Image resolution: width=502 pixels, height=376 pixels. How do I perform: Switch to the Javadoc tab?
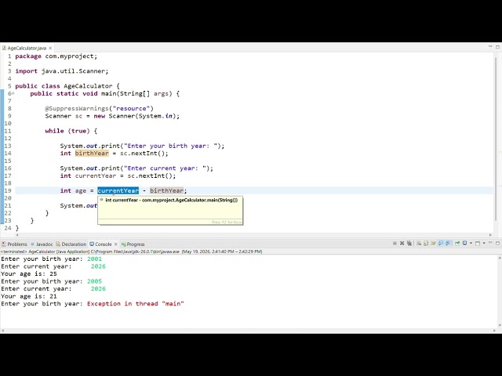click(x=42, y=244)
